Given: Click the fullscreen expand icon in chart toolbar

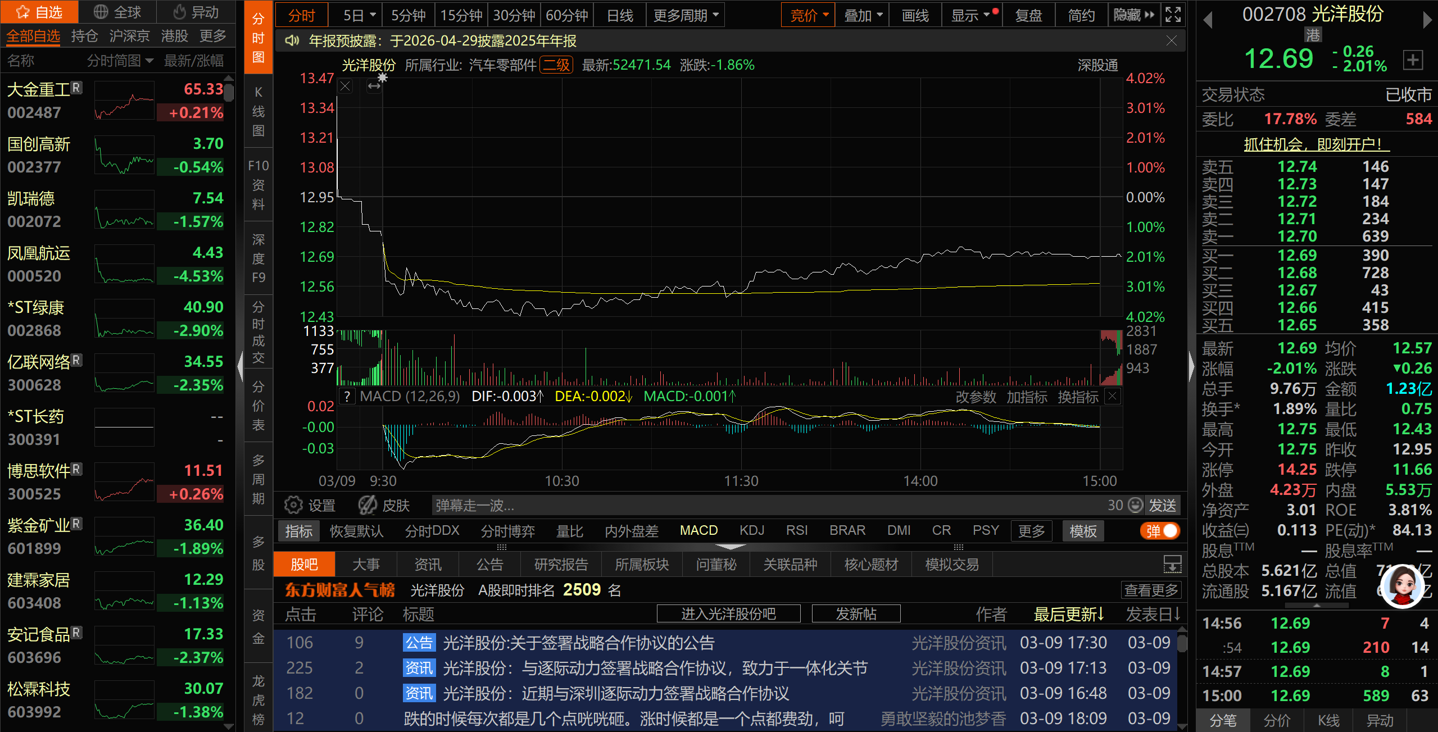Looking at the screenshot, I should [1173, 15].
